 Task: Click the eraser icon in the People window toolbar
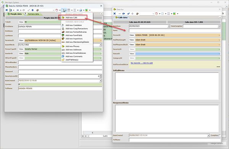pyautogui.click(x=37, y=10)
